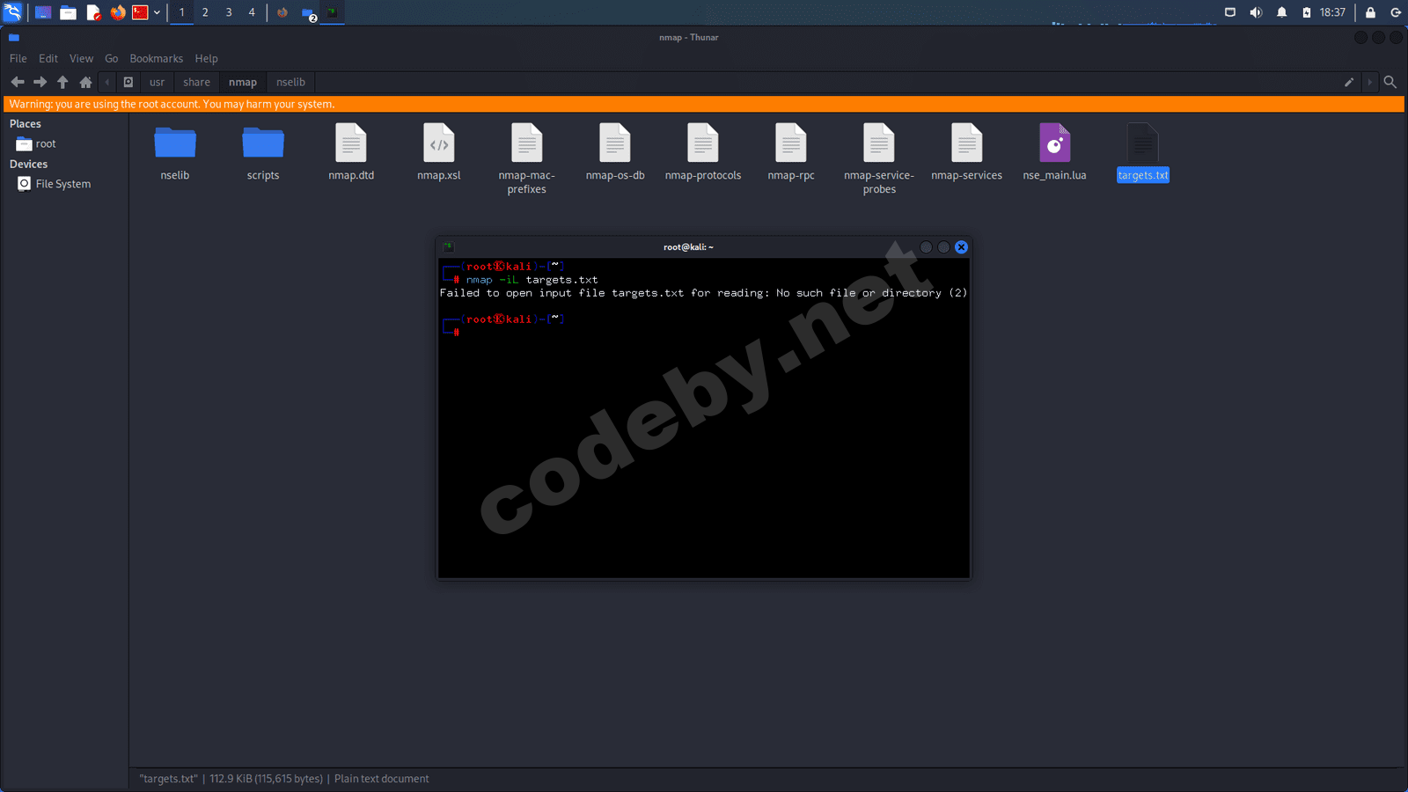Click the terminal command prompt input line
The height and width of the screenshot is (792, 1408).
click(x=704, y=333)
